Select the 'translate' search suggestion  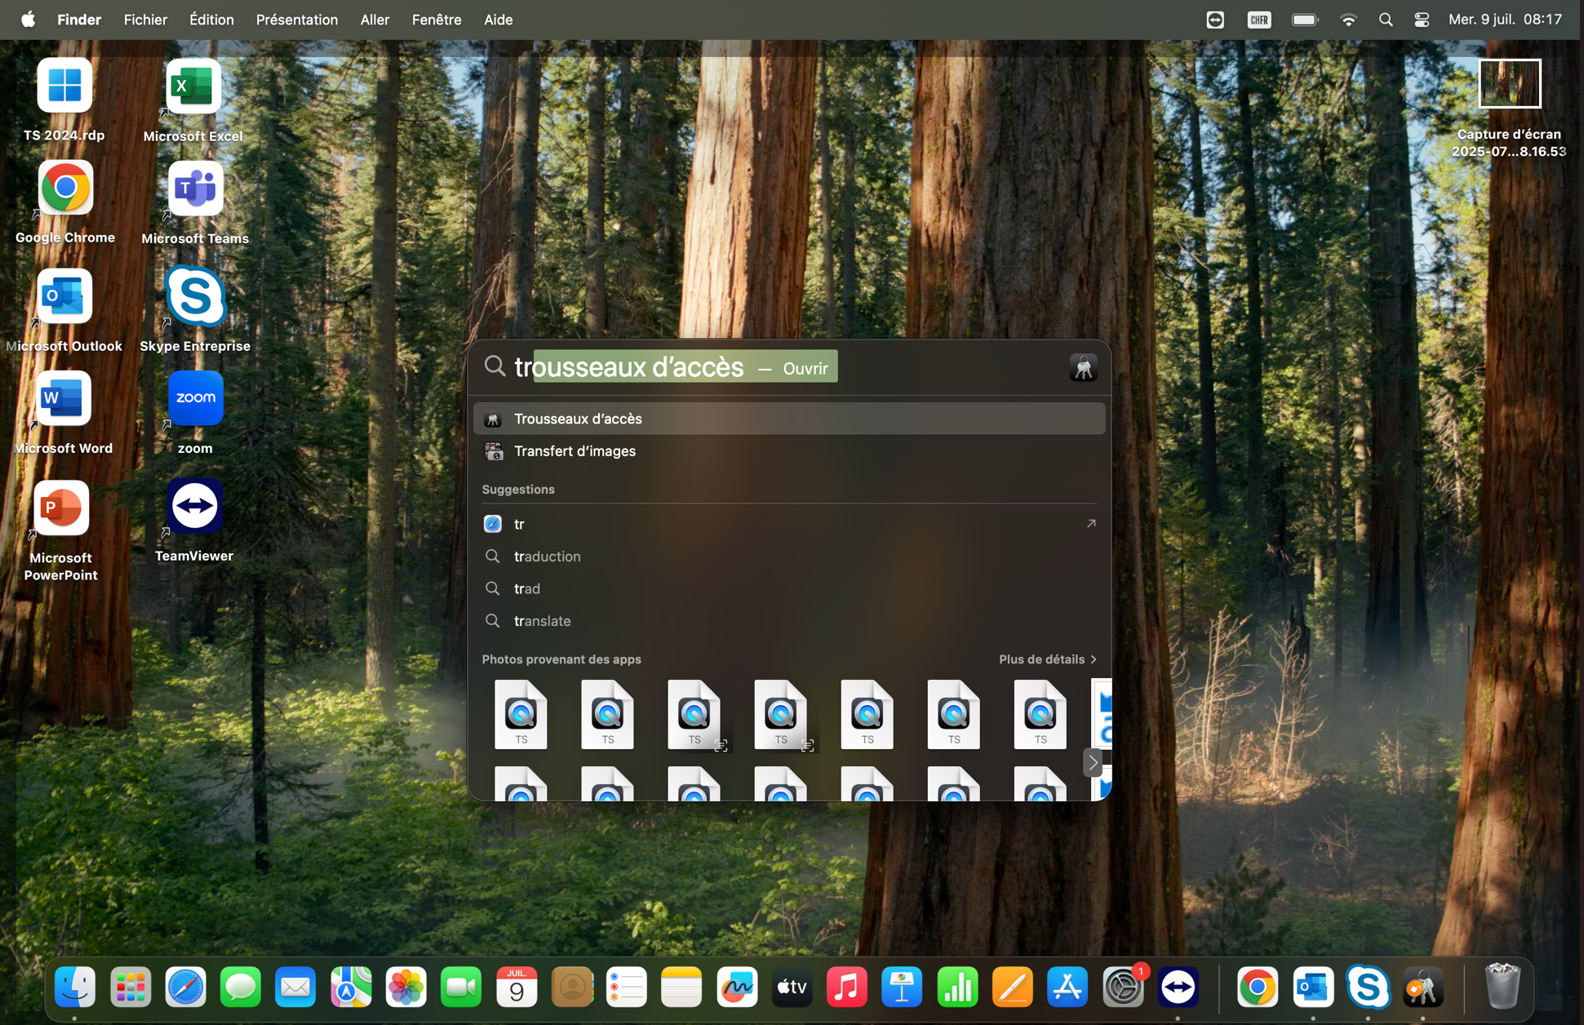(542, 621)
